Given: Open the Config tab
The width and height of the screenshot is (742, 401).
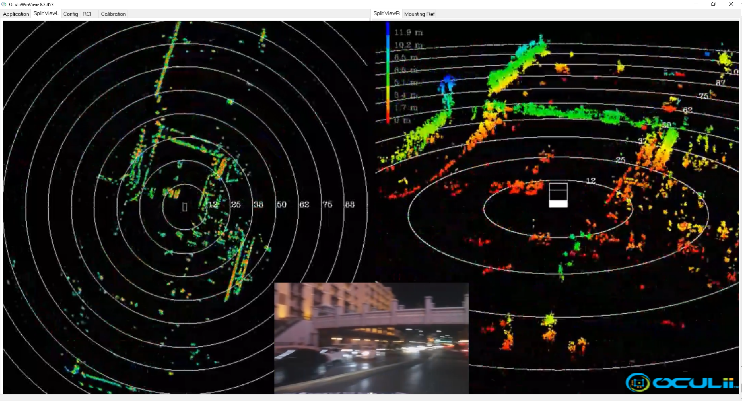Looking at the screenshot, I should (x=70, y=14).
